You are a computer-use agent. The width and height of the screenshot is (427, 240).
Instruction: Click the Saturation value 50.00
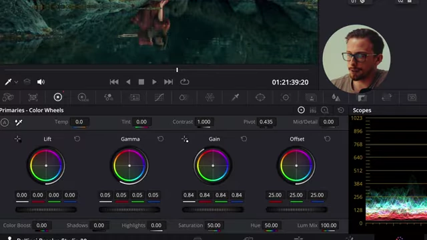pos(213,225)
